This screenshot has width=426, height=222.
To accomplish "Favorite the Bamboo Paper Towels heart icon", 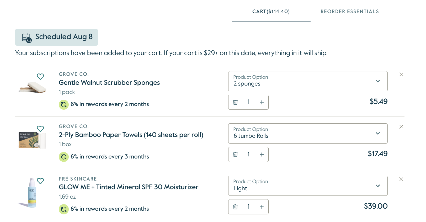I will 40,129.
